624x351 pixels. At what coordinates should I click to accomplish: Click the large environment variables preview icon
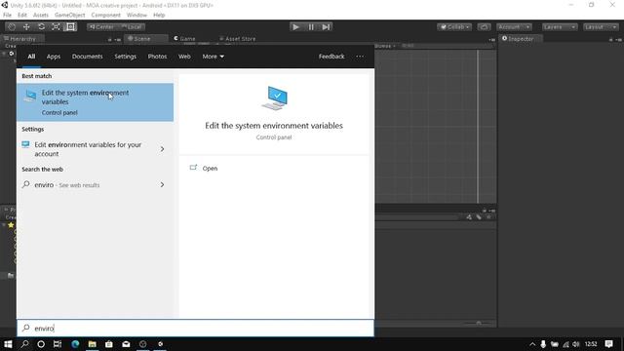[x=275, y=97]
